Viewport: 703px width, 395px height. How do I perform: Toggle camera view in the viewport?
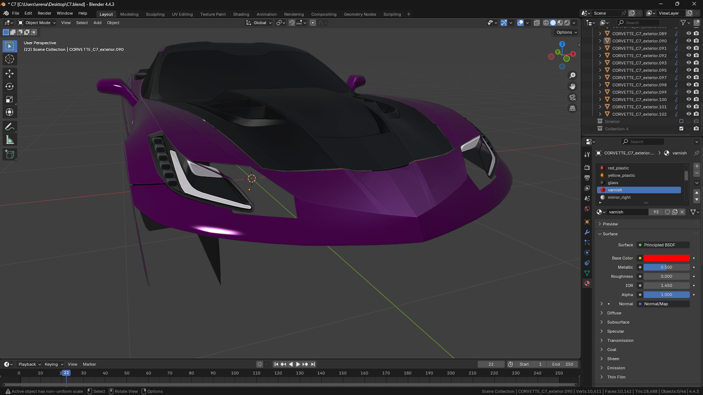click(572, 97)
